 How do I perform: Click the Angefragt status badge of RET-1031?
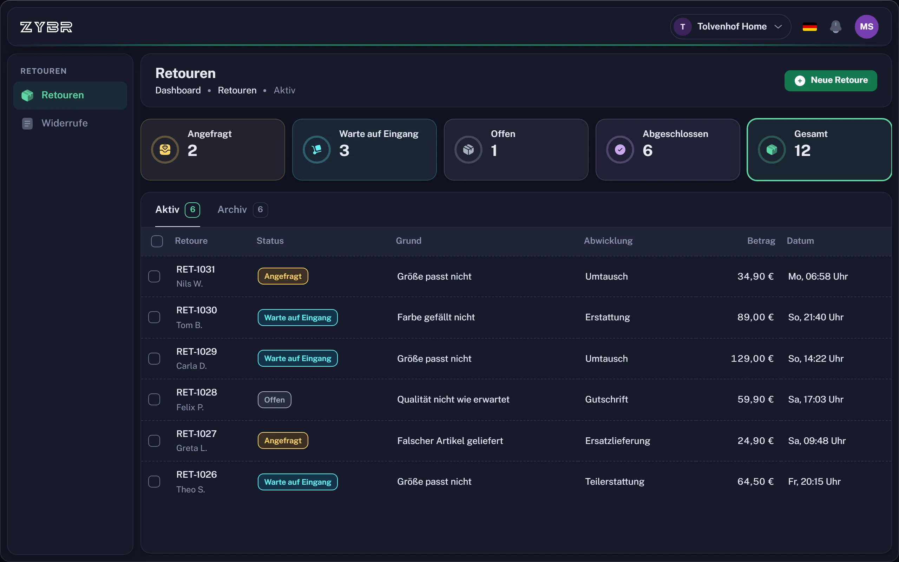(283, 276)
